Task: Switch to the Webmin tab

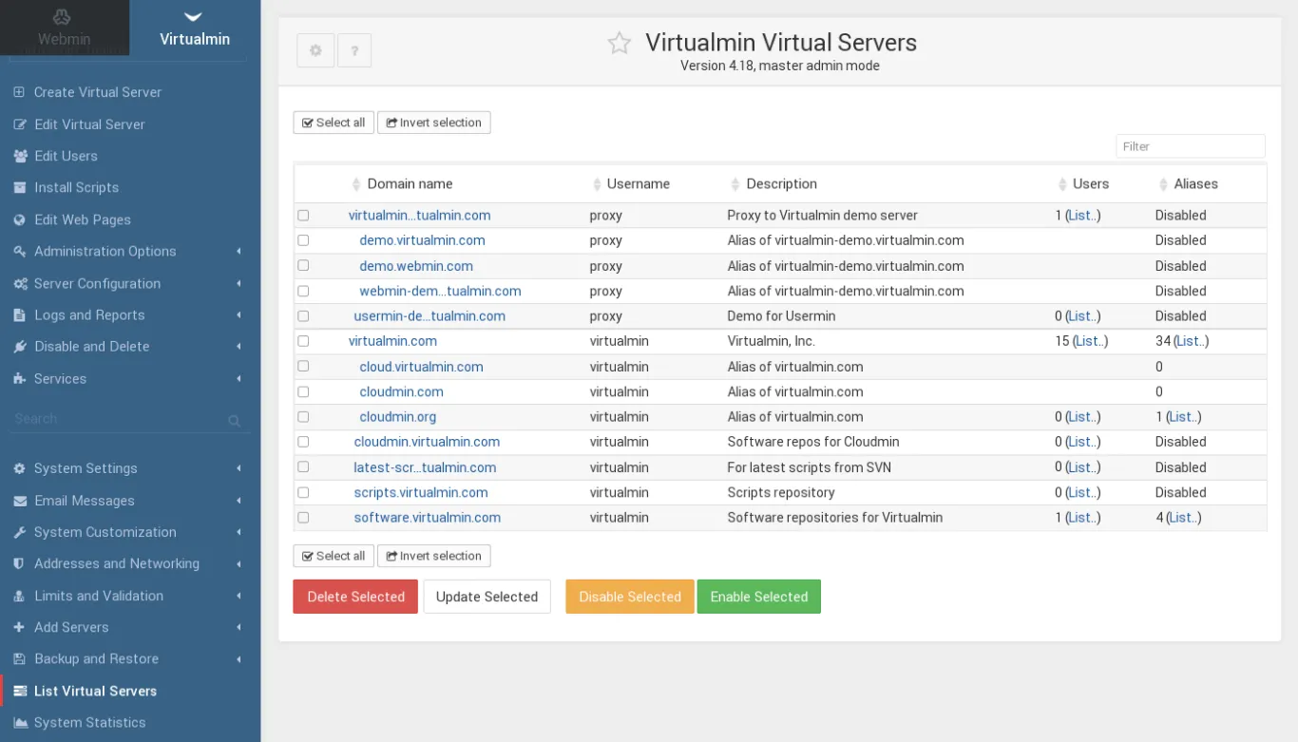Action: pyautogui.click(x=64, y=29)
